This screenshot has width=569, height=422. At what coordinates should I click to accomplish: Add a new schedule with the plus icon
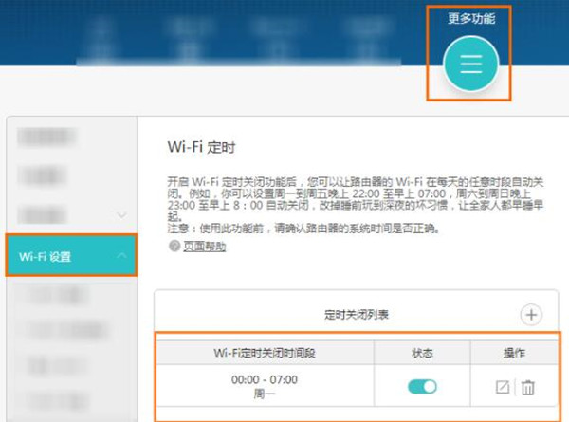(x=531, y=315)
